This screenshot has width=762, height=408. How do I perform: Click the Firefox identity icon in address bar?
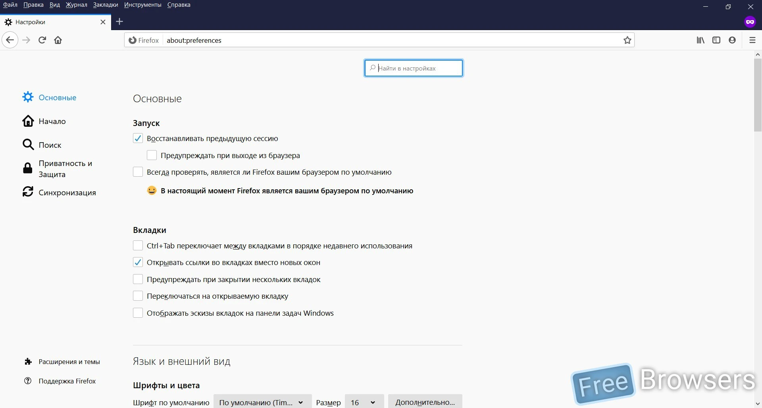pyautogui.click(x=133, y=40)
